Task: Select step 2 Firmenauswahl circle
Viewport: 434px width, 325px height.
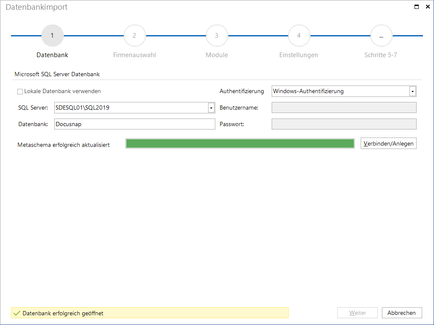Action: tap(134, 36)
